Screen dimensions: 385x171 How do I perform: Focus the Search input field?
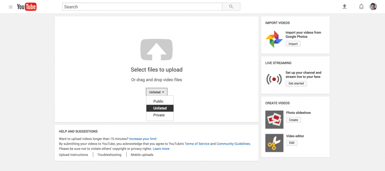coord(142,7)
